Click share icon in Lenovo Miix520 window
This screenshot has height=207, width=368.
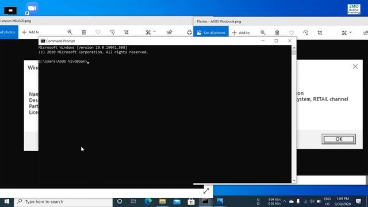[170, 32]
